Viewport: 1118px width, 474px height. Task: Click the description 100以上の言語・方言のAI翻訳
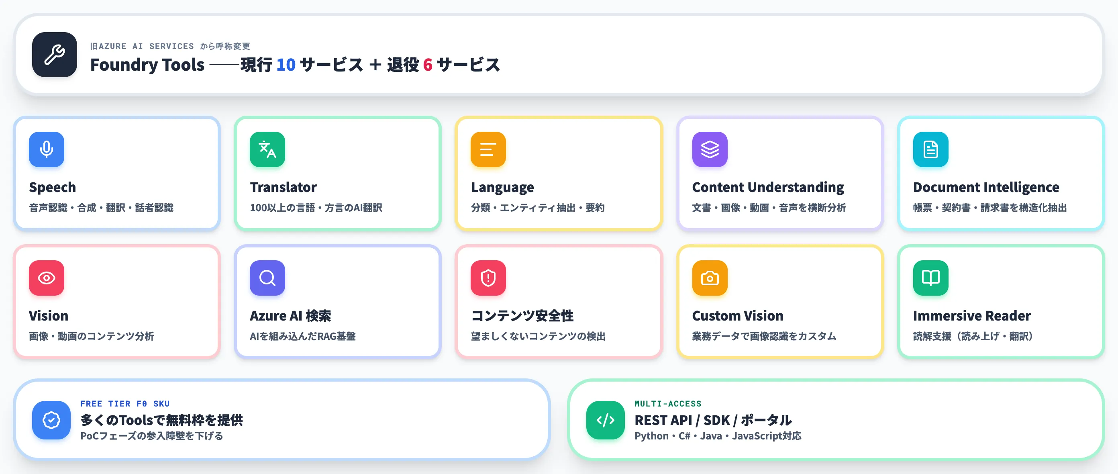(x=316, y=208)
